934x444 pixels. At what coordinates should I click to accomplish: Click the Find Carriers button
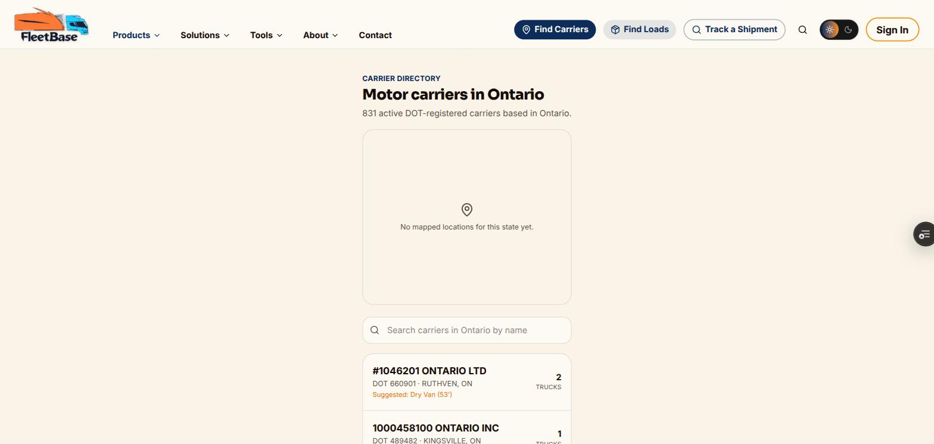point(555,30)
